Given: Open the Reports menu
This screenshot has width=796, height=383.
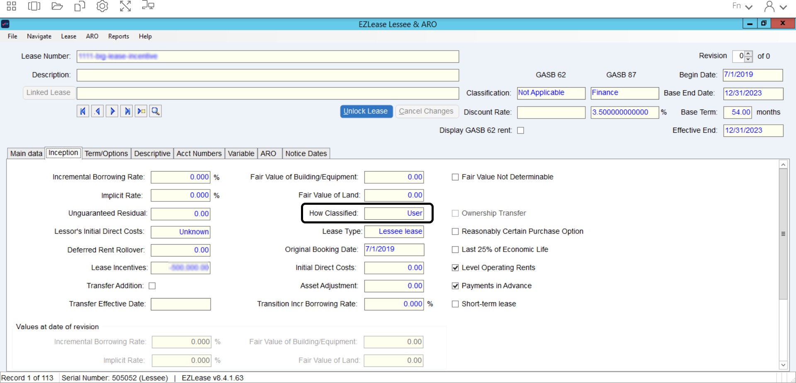Looking at the screenshot, I should click(x=119, y=36).
